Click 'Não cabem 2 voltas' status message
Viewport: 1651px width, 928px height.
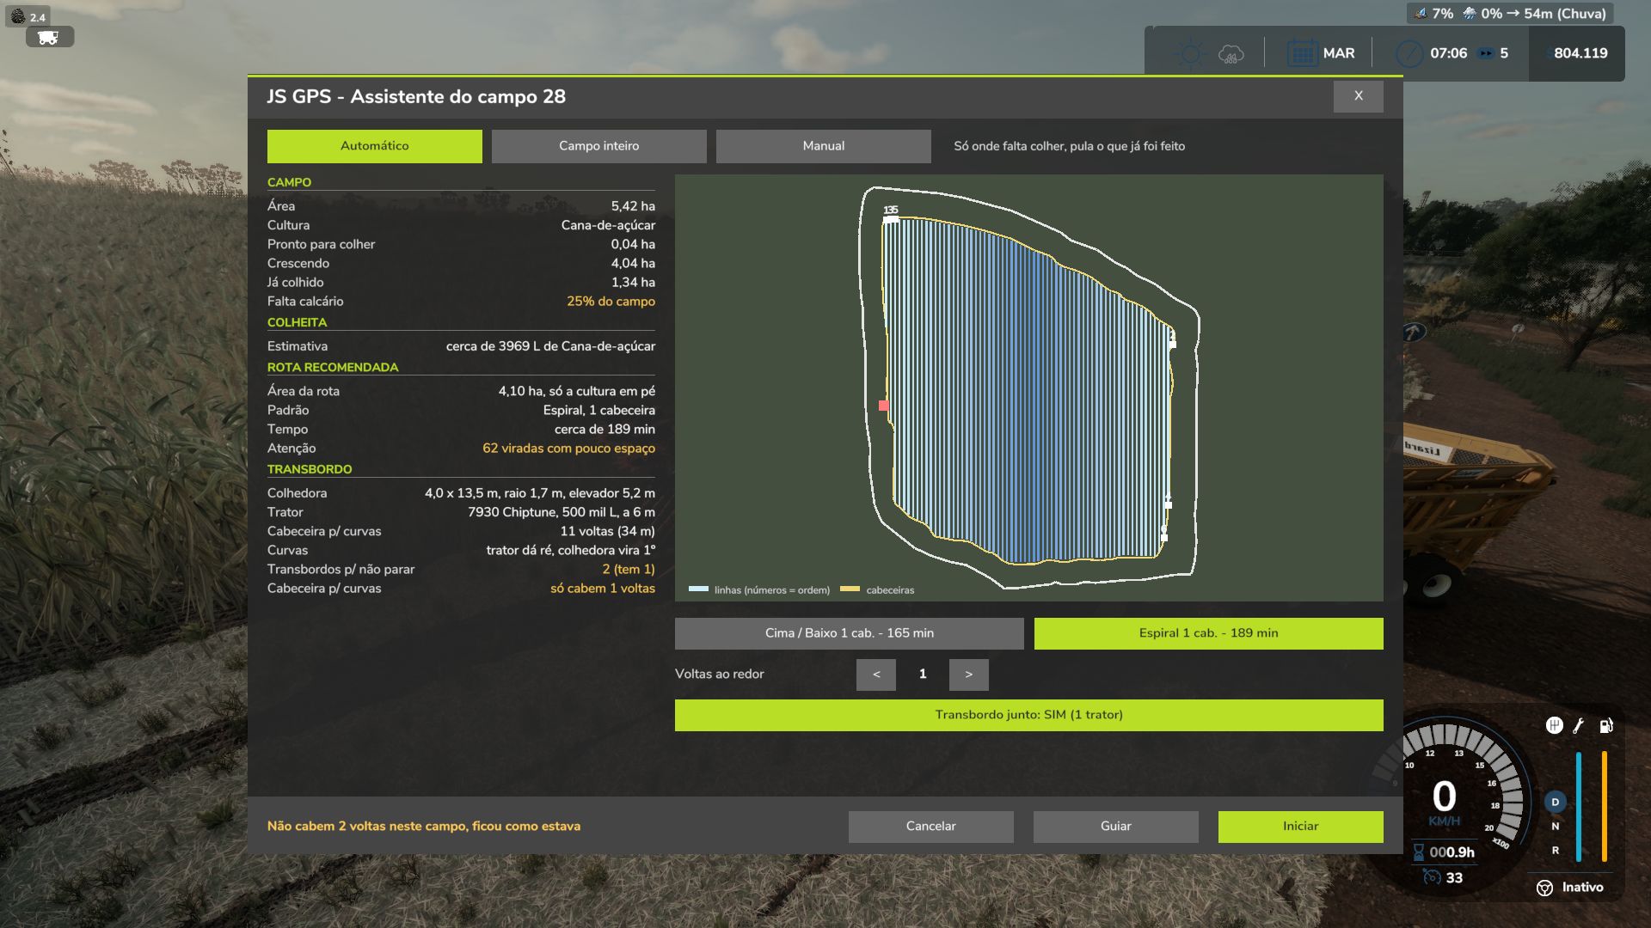pyautogui.click(x=424, y=827)
